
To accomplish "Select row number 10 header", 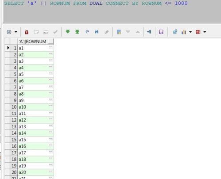I will point(14,107).
